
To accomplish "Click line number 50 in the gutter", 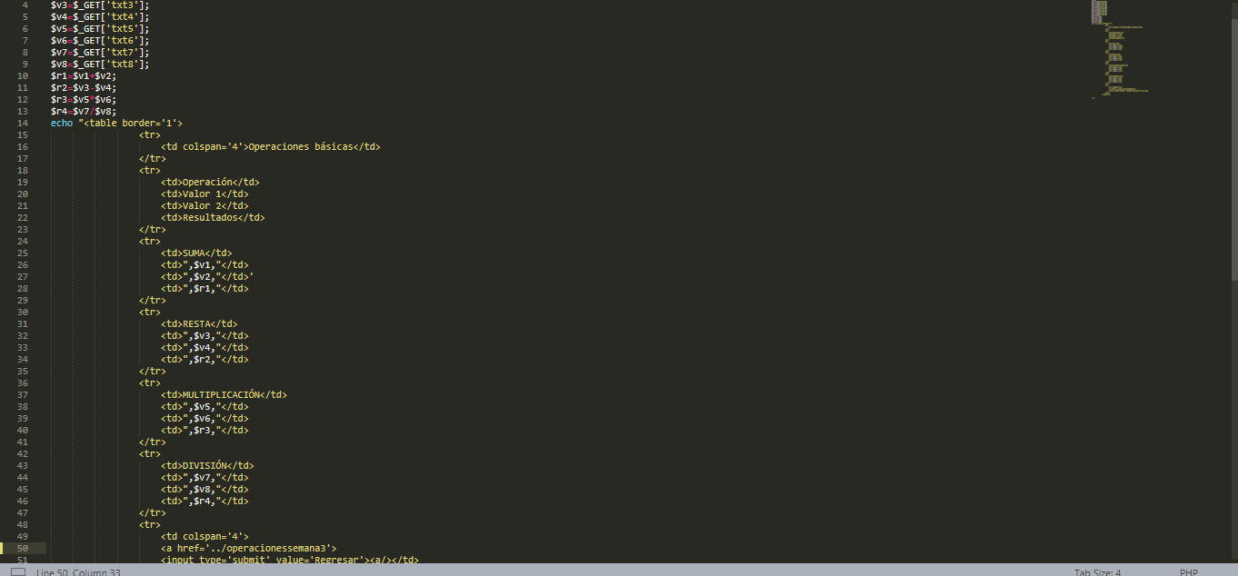I will click(x=22, y=548).
